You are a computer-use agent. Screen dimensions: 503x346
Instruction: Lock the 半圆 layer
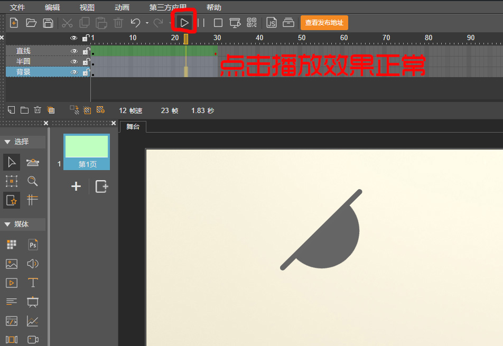click(x=86, y=62)
